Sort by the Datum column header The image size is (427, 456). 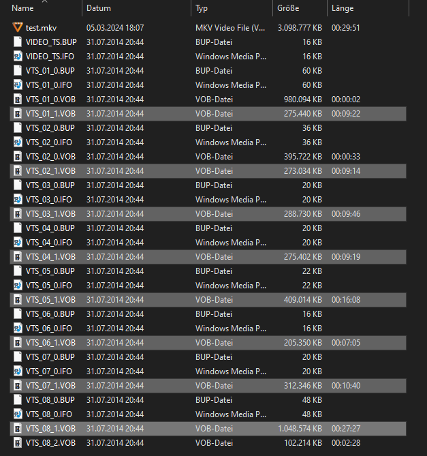point(99,8)
